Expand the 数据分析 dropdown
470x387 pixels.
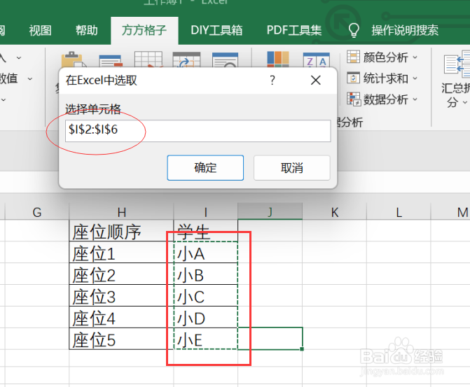[x=415, y=99]
